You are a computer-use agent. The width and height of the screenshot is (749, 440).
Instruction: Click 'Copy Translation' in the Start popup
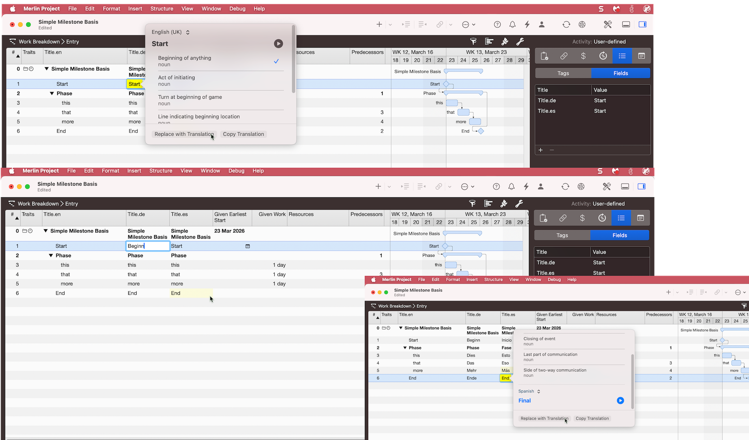[x=244, y=134]
